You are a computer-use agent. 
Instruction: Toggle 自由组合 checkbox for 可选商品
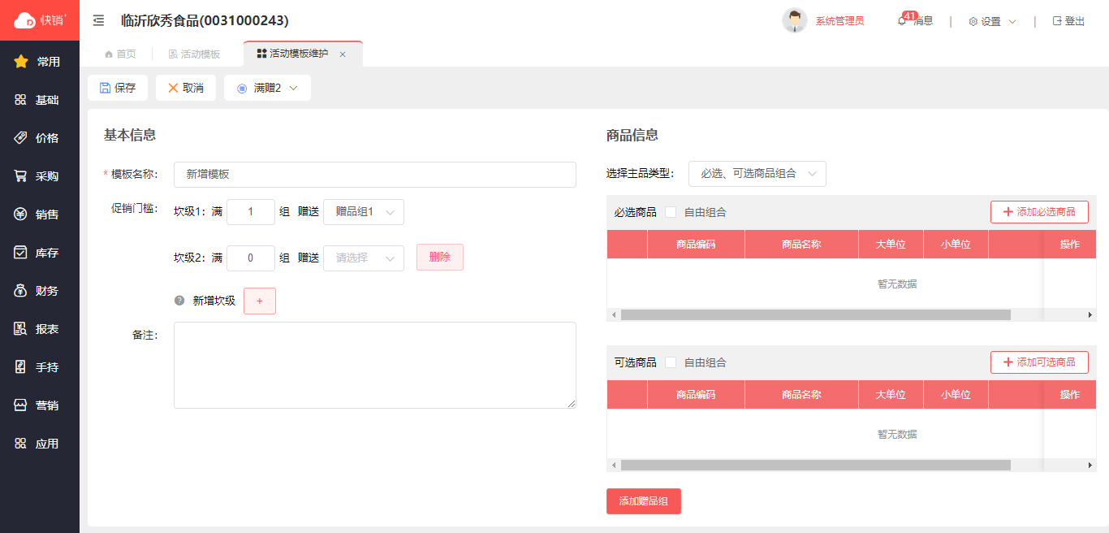(x=671, y=362)
